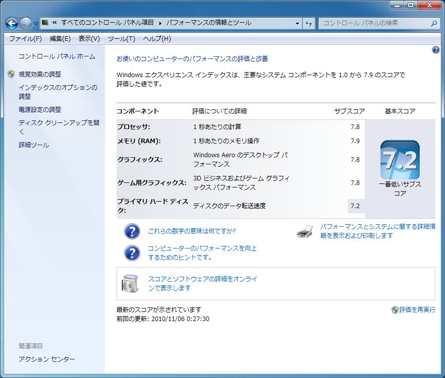Image resolution: width=445 pixels, height=378 pixels.
Task: Open the 表示(V) menu
Action: click(x=89, y=39)
